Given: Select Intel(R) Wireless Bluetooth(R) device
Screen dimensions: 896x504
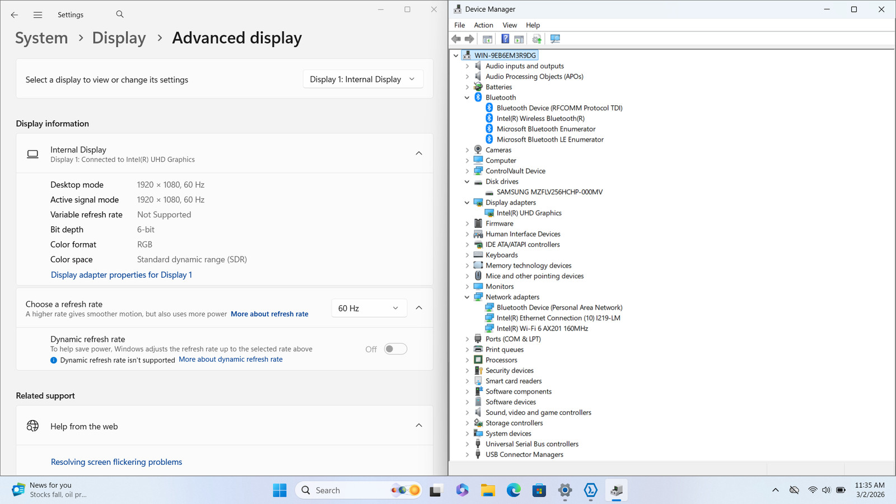Looking at the screenshot, I should [540, 119].
